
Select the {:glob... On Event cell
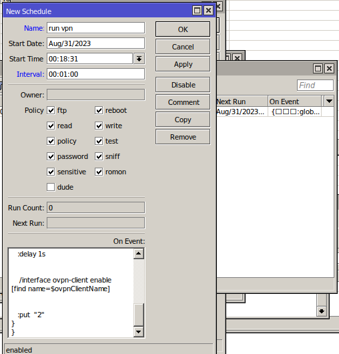pyautogui.click(x=294, y=112)
